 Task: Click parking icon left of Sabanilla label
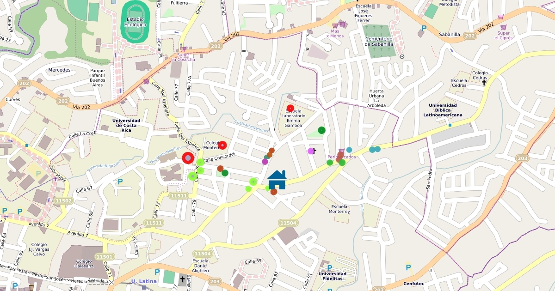(x=424, y=28)
